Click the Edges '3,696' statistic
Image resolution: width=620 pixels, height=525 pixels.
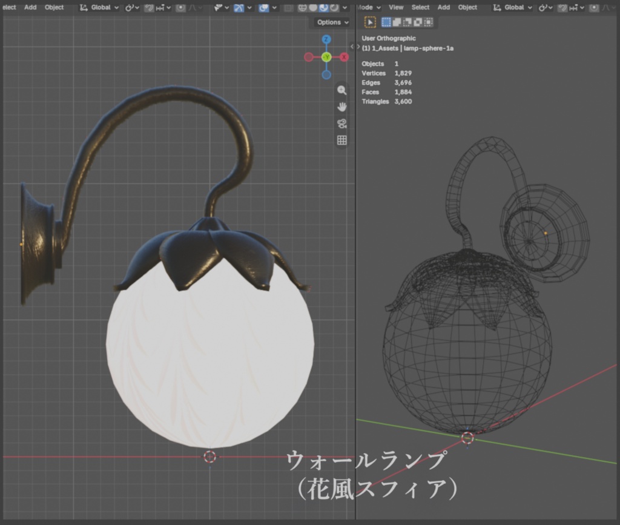click(403, 82)
